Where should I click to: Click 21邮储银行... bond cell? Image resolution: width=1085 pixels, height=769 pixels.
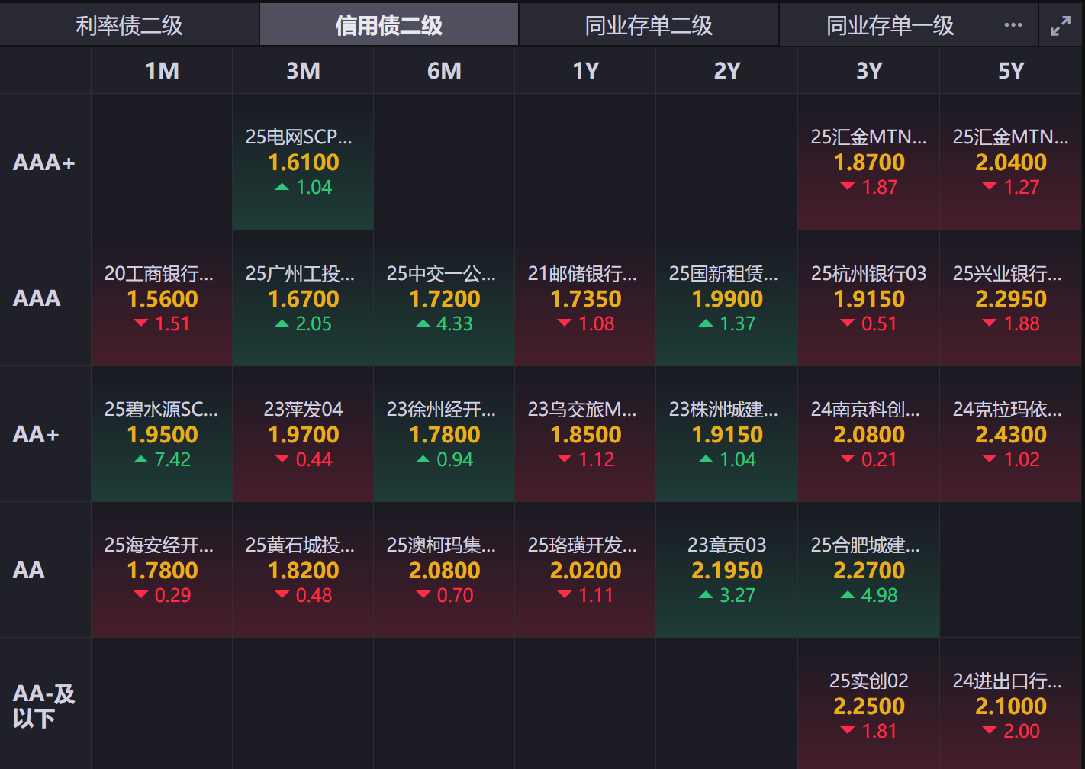(585, 298)
